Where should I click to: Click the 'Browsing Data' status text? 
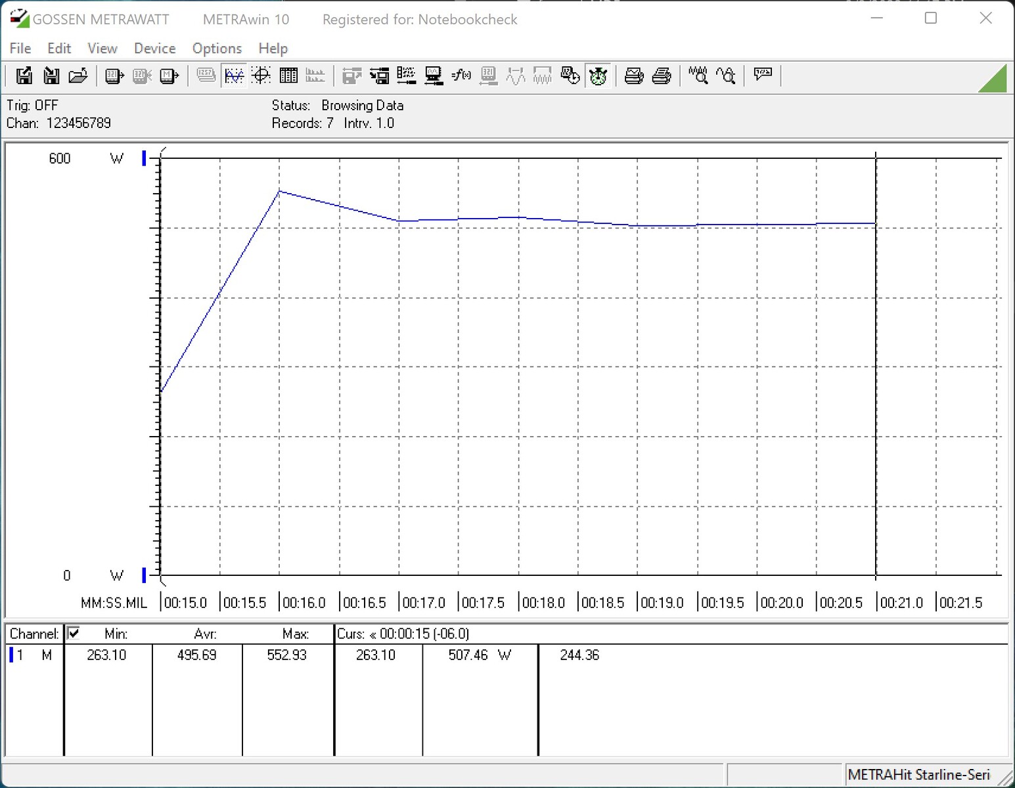tap(363, 105)
